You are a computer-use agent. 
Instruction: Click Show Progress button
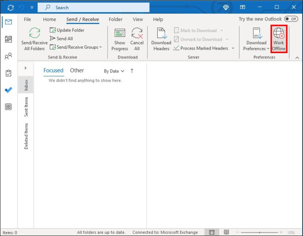tap(119, 39)
